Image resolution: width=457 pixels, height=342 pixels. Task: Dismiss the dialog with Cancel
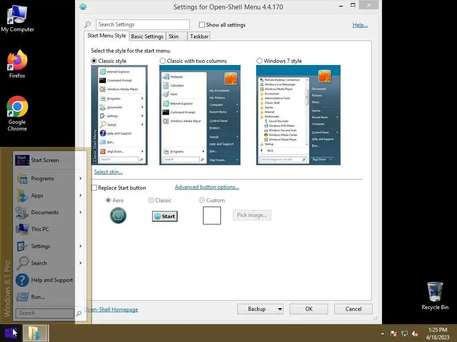click(353, 309)
